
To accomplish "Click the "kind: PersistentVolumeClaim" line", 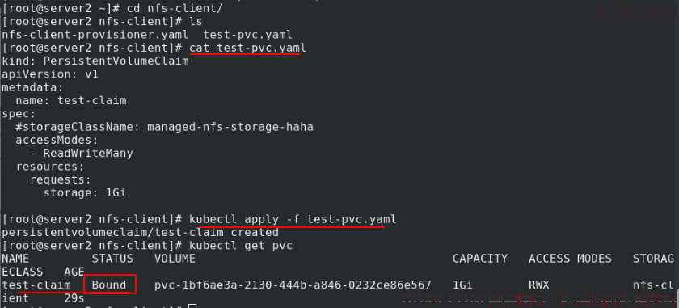I will pyautogui.click(x=95, y=61).
